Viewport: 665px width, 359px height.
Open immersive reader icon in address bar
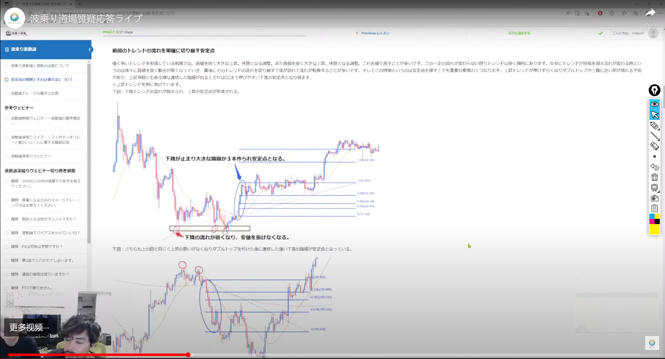pyautogui.click(x=577, y=13)
